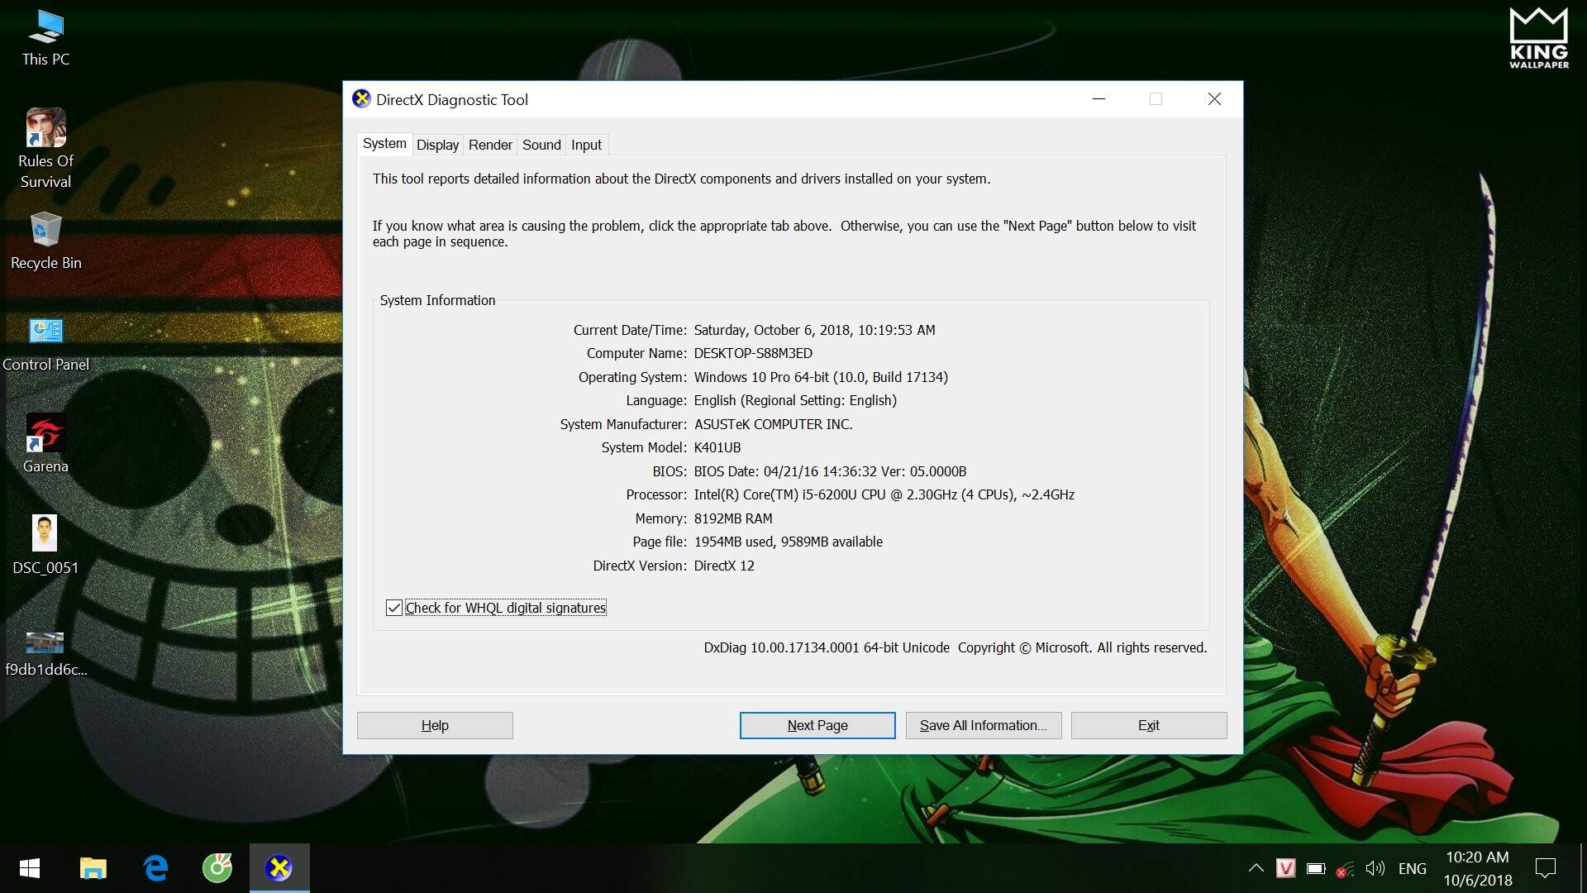Switch to the Display tab

coord(437,145)
